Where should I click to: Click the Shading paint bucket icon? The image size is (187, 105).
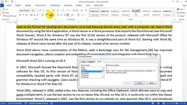pyautogui.click(x=78, y=15)
